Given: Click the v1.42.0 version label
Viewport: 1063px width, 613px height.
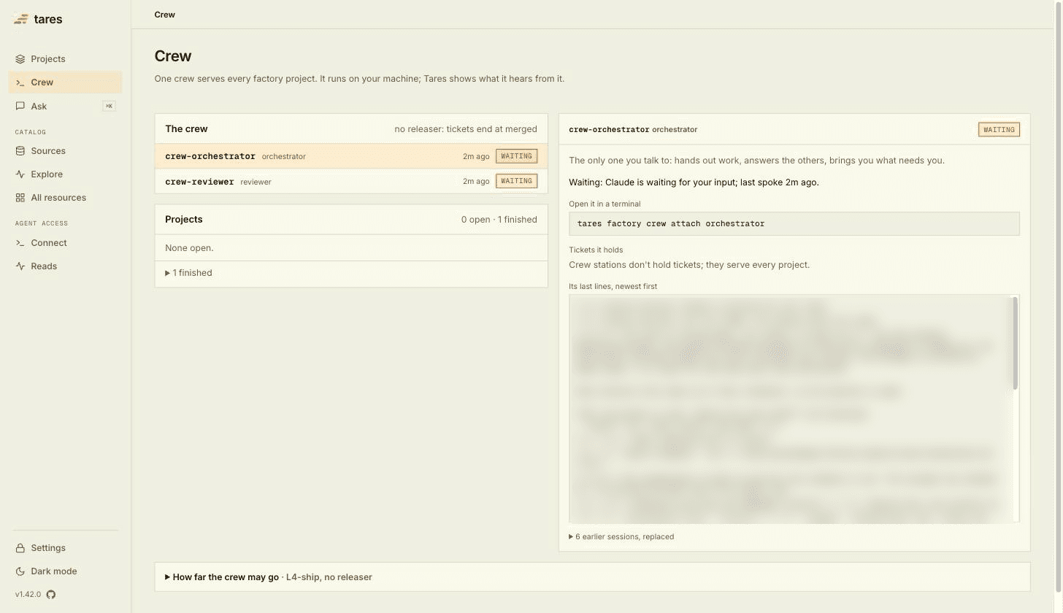Looking at the screenshot, I should pos(28,594).
